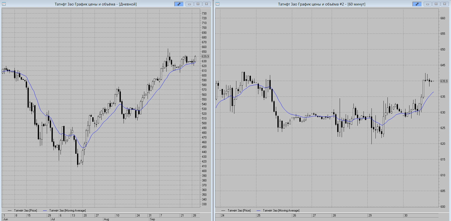Image resolution: width=451 pixels, height=221 pixels.
Task: Open the system menu icon of the 60-minute chart window
Action: pyautogui.click(x=217, y=4)
